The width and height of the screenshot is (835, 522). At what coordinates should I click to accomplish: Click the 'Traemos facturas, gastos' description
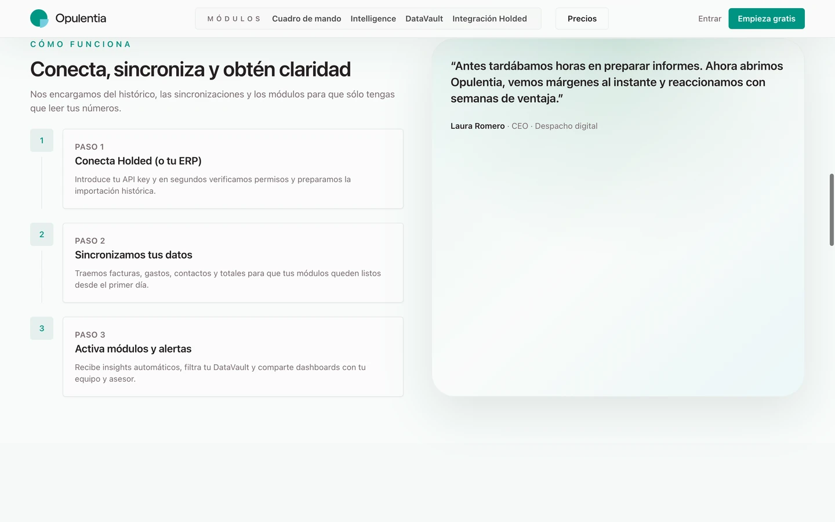(228, 279)
